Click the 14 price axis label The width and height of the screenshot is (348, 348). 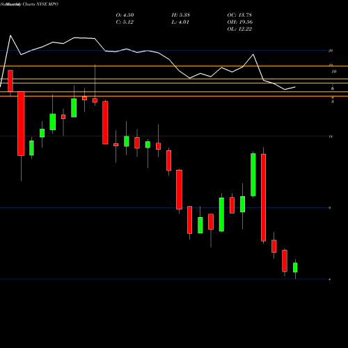pyautogui.click(x=331, y=136)
